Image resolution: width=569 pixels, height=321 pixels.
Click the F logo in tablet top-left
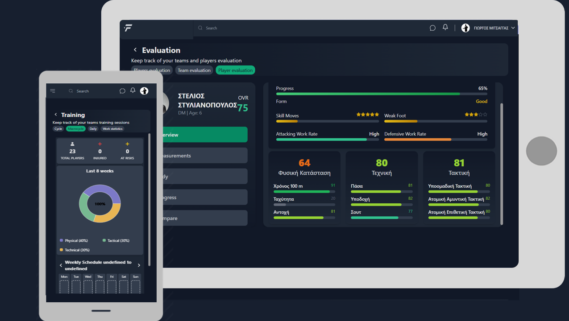pos(128,28)
